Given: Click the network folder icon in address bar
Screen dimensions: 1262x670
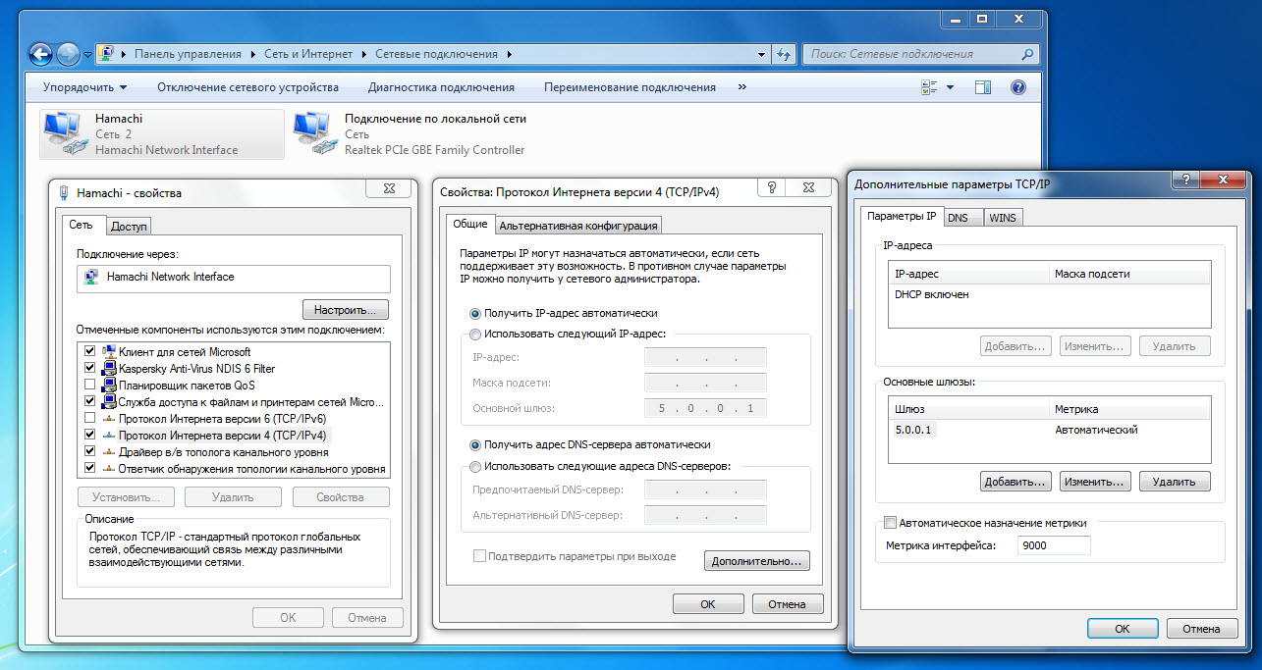Looking at the screenshot, I should pyautogui.click(x=107, y=54).
